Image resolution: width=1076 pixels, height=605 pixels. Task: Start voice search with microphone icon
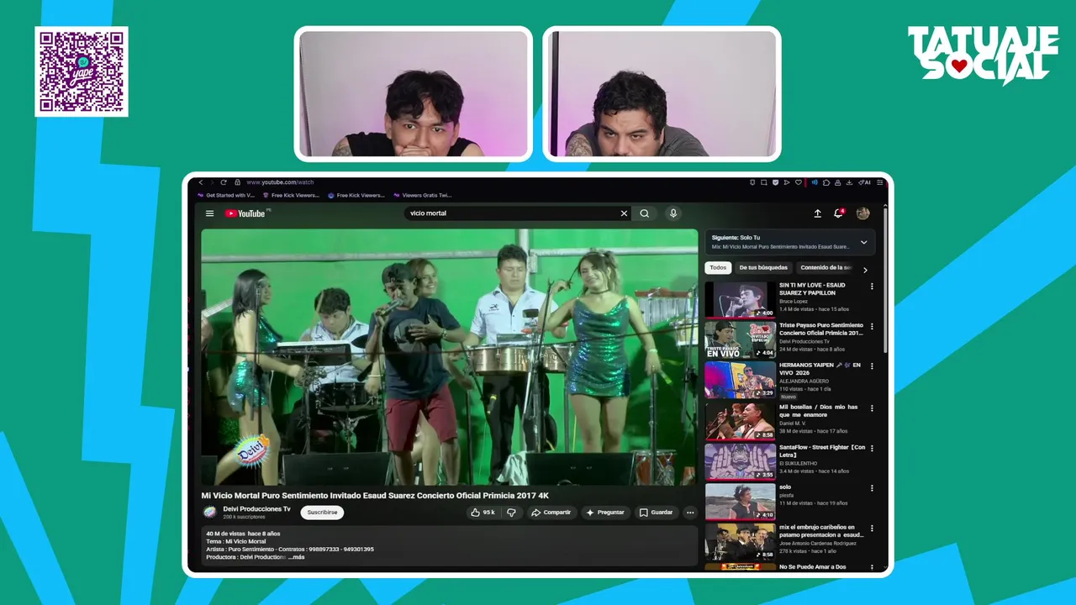coord(673,213)
